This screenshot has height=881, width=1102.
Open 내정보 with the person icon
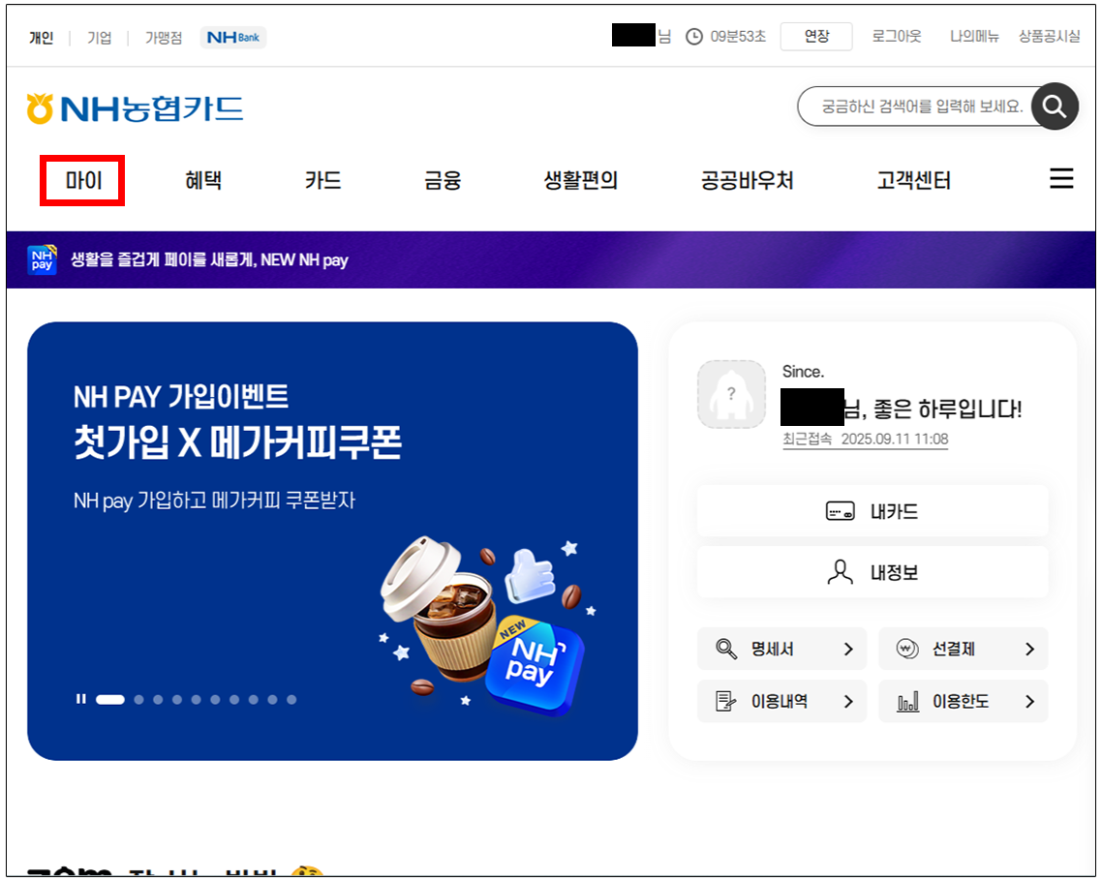coord(872,572)
